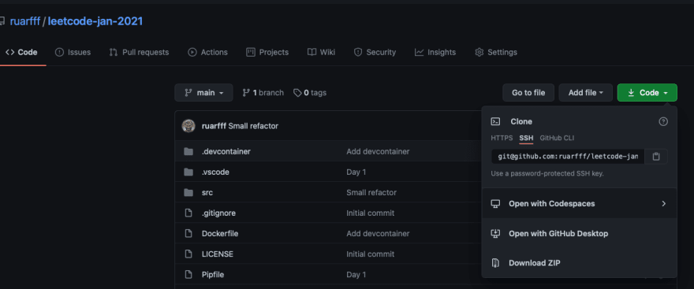
Task: Open the Security tab
Action: 375,52
